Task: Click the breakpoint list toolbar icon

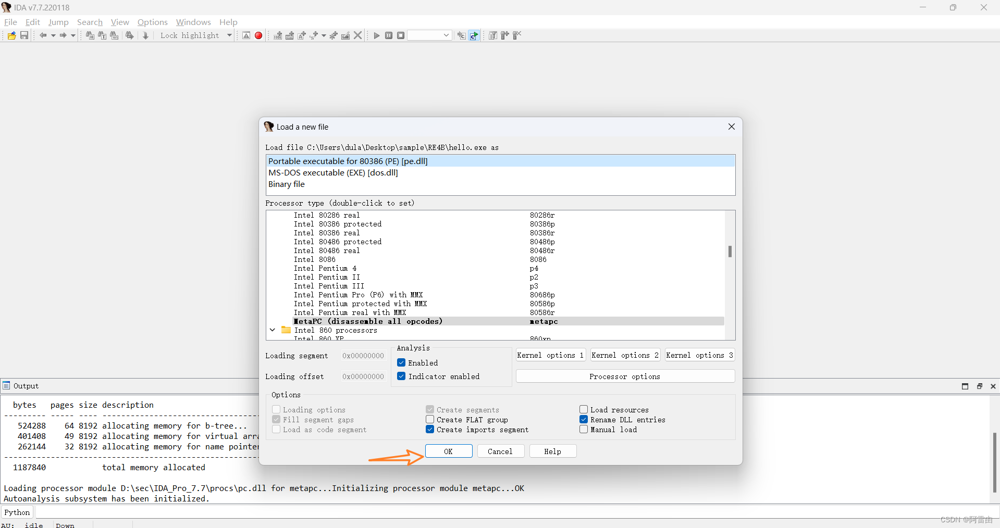Action: pyautogui.click(x=493, y=35)
